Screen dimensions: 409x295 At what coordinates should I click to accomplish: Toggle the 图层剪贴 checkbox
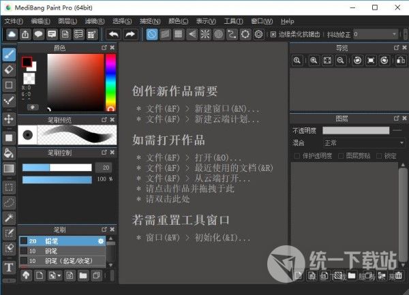[x=340, y=156]
